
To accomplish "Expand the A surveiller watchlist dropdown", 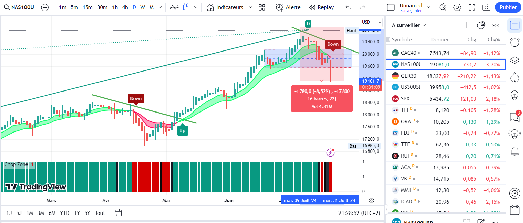I will [409, 25].
